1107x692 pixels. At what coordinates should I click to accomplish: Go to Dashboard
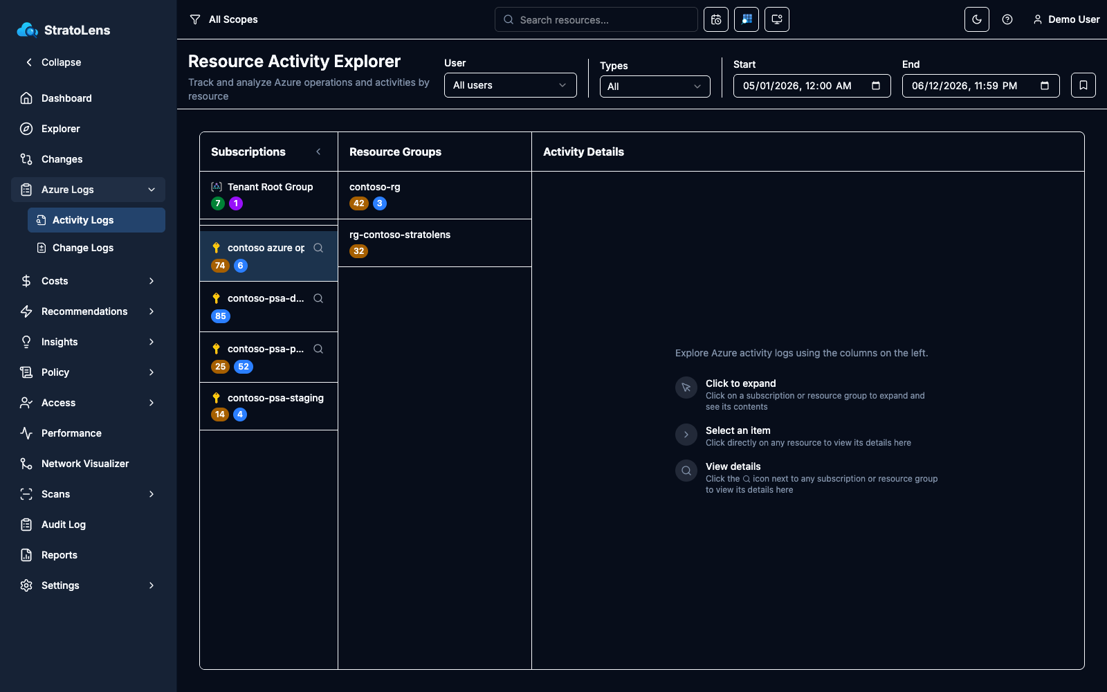pyautogui.click(x=88, y=98)
